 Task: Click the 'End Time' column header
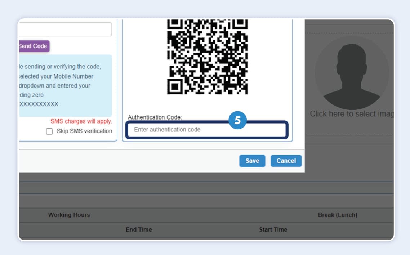[139, 230]
